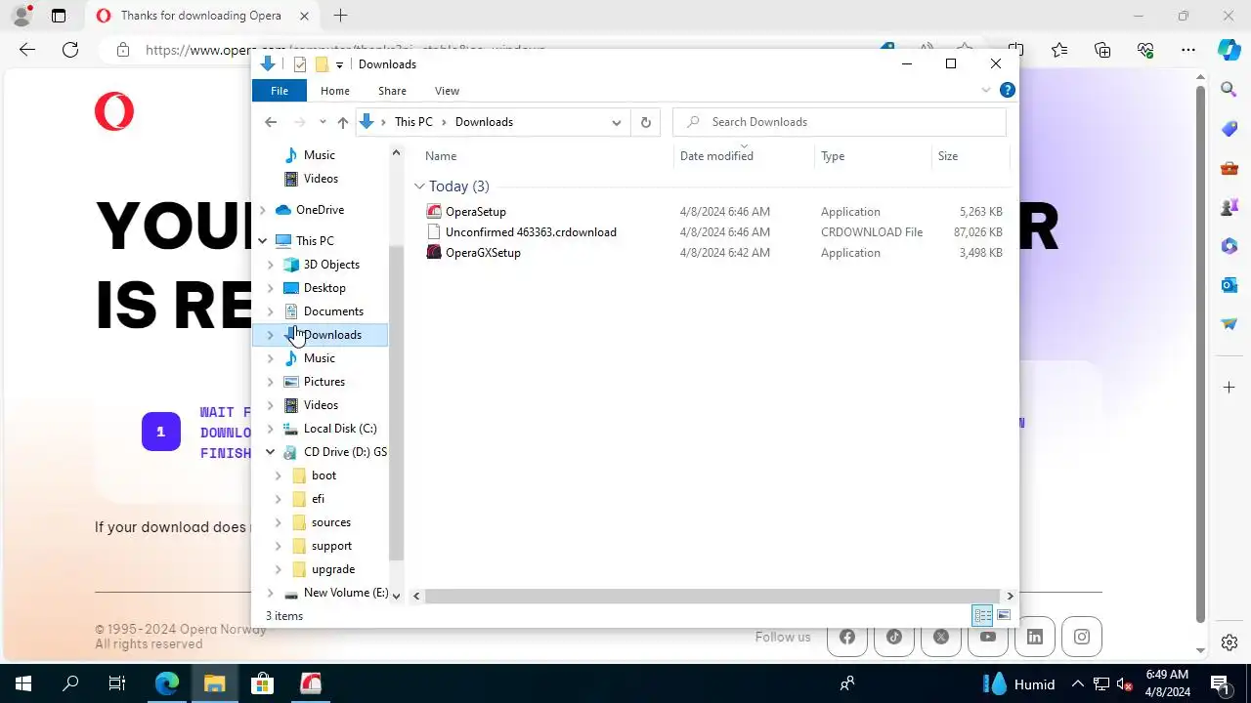Image resolution: width=1251 pixels, height=703 pixels.
Task: Open the OperaSetup application file
Action: (476, 212)
